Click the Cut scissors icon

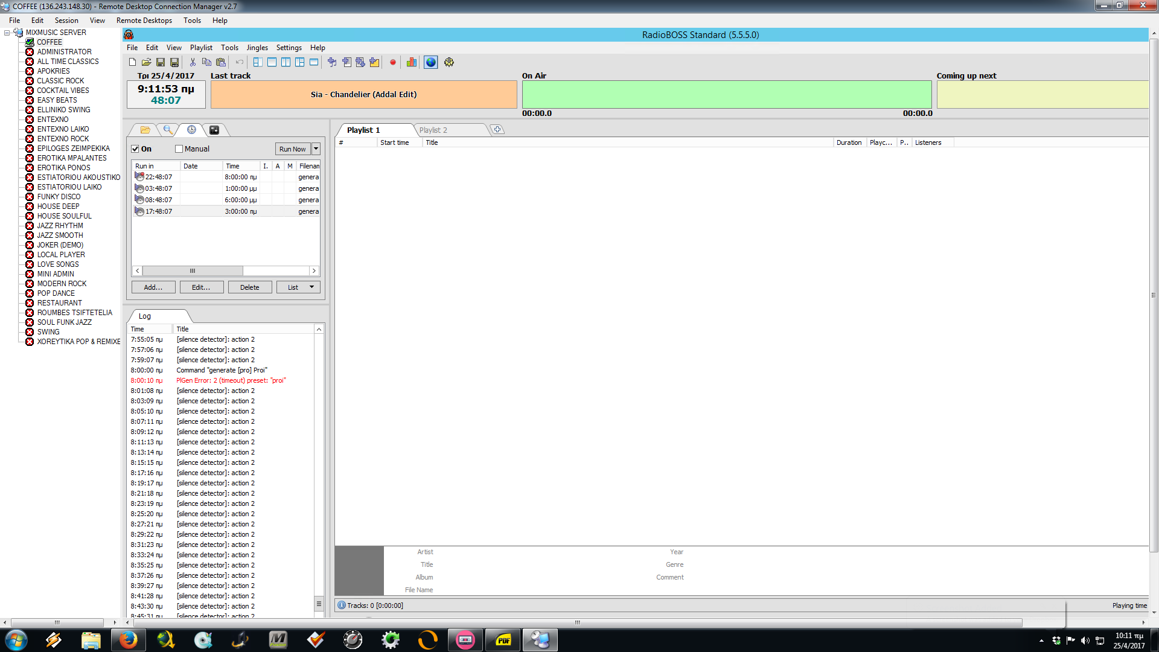pyautogui.click(x=193, y=62)
